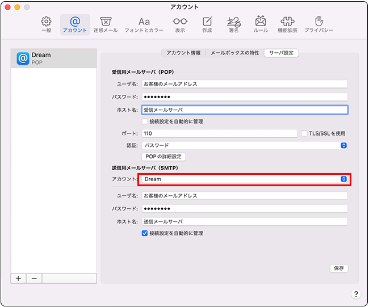
Task: Switch to the アカウント情報 tab
Action: (183, 53)
